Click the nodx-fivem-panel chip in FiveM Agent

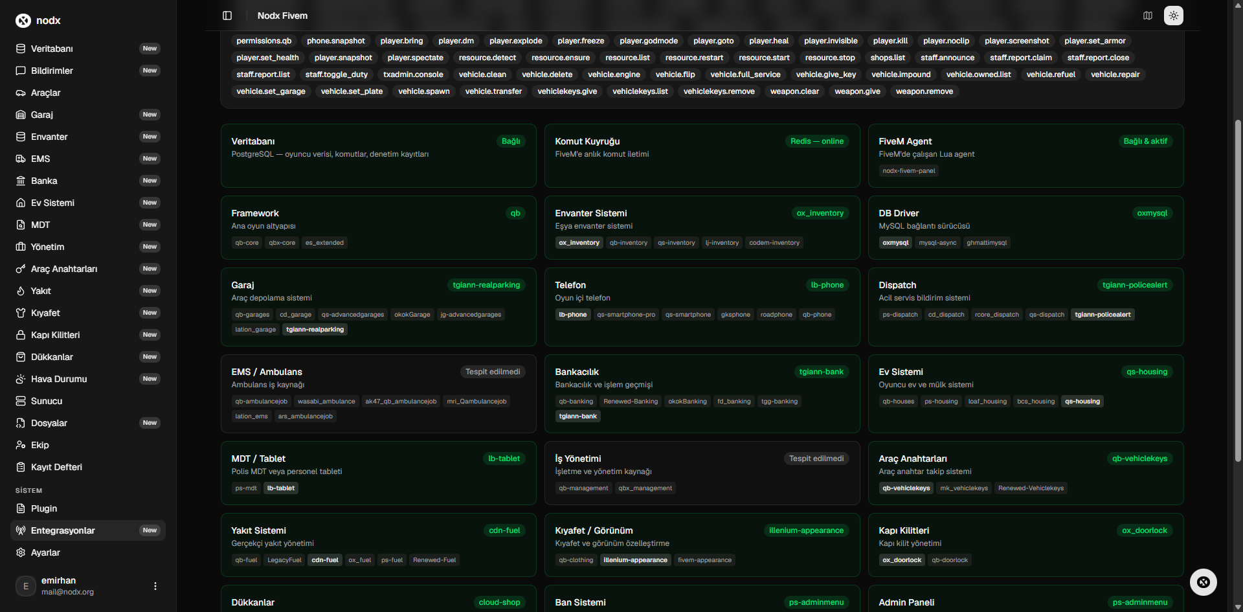tap(909, 171)
